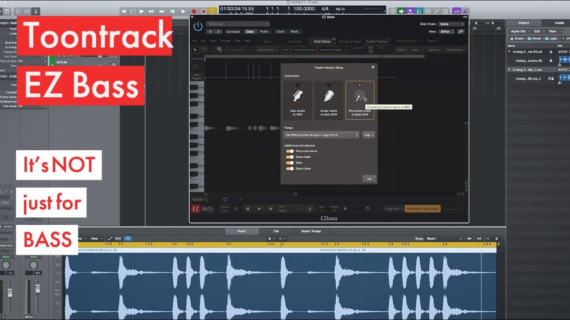Toggle the EZ Bass plugin power button
Image resolution: width=570 pixels, height=320 pixels.
198,27
